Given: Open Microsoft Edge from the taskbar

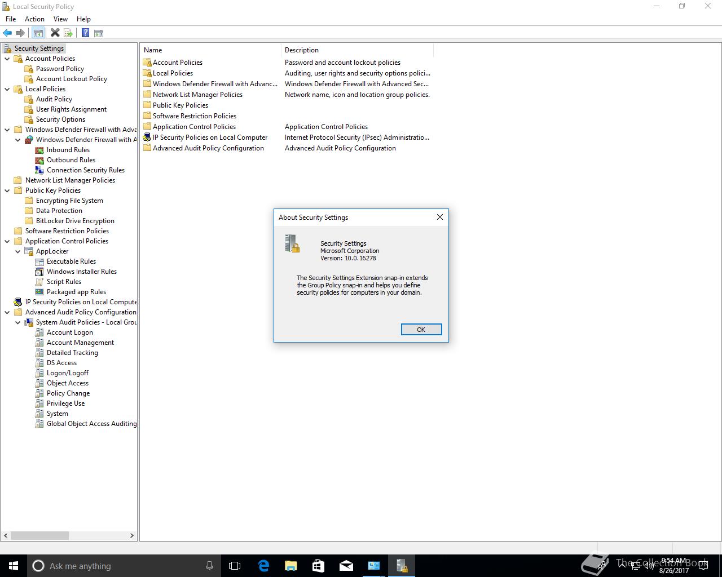Looking at the screenshot, I should 263,566.
